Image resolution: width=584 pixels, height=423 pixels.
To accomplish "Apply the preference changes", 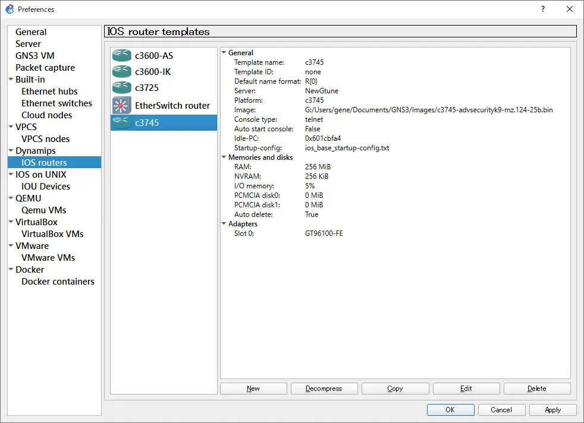I will point(552,409).
